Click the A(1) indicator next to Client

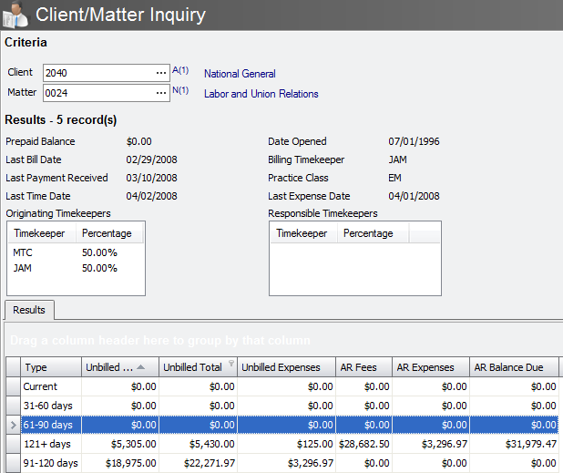[x=179, y=70]
